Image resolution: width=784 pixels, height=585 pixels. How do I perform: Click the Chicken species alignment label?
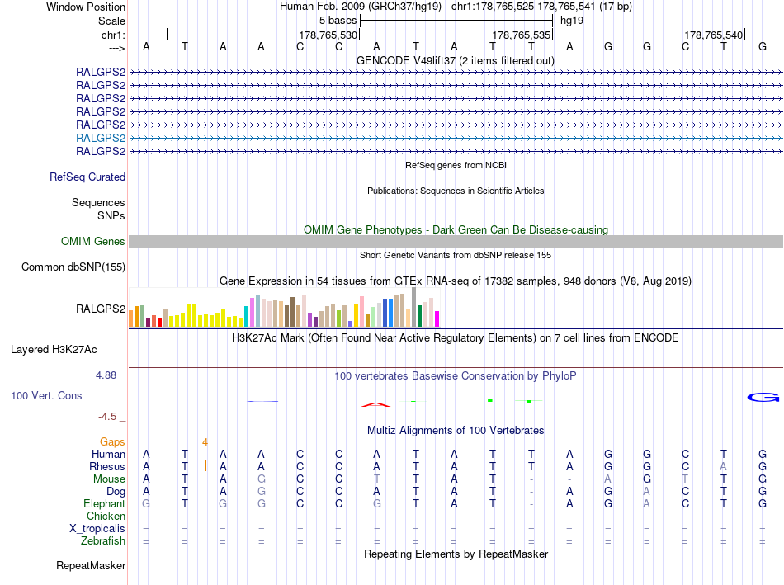[106, 516]
